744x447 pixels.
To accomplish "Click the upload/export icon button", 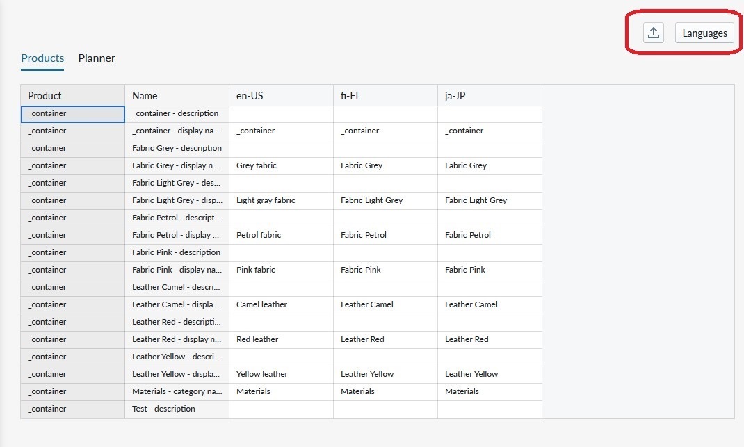I will click(654, 33).
